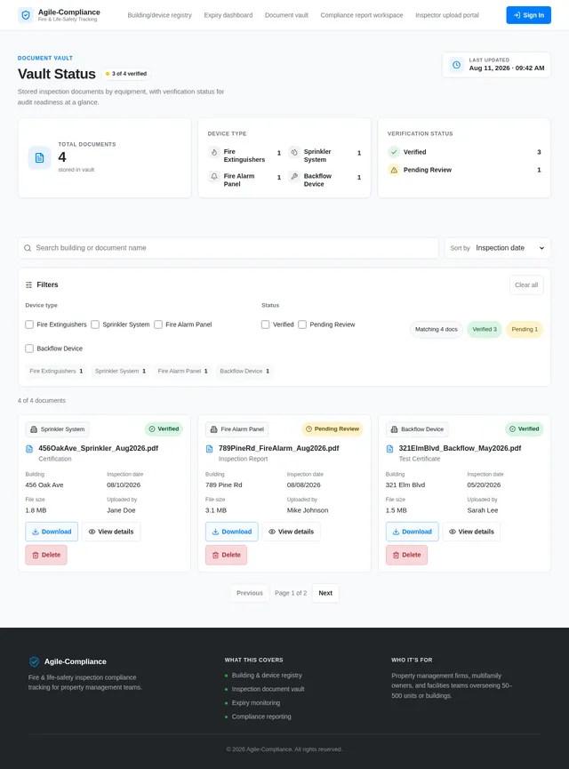Click the Fire Alarm Panel bell icon
Viewport: 569px width, 769px height.
point(214,176)
